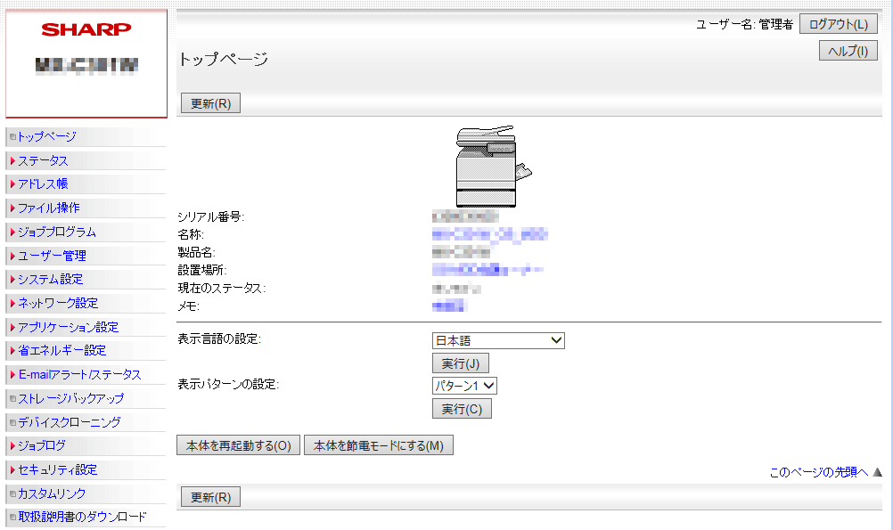Go to トップページ in the sidebar
The height and width of the screenshot is (530, 893).
[x=46, y=137]
